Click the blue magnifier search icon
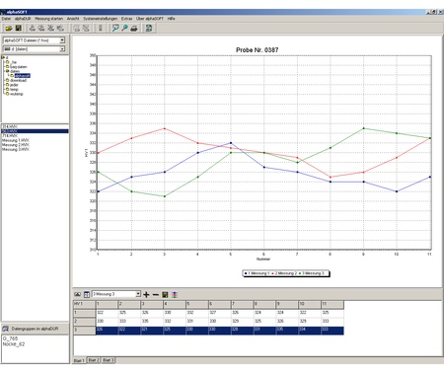The width and height of the screenshot is (444, 372). pos(124,29)
